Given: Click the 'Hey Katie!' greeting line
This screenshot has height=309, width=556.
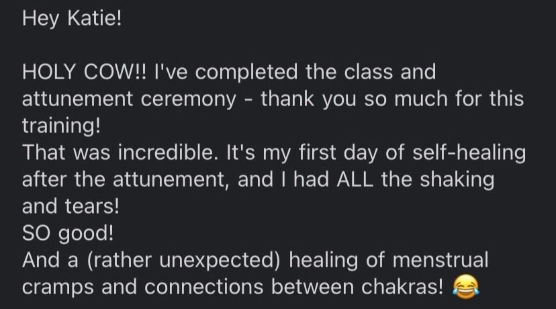Looking at the screenshot, I should pos(72,19).
